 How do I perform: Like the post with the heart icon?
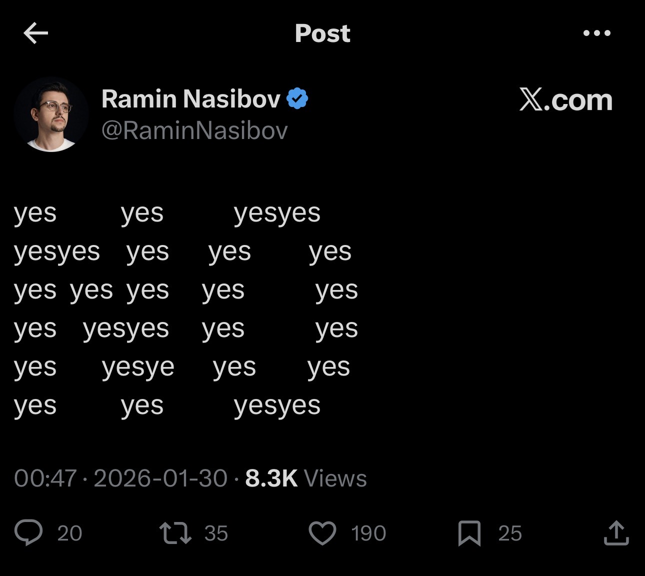(322, 533)
